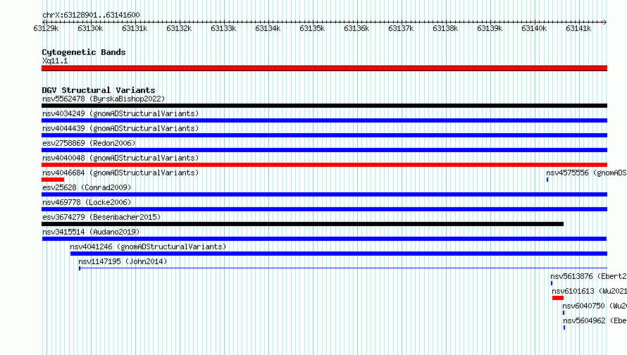This screenshot has width=627, height=355.
Task: Click the nsv4046684 variant label
Action: point(120,173)
